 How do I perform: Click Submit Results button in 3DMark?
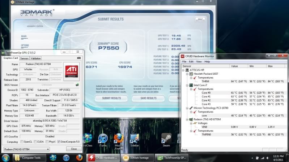(111, 98)
